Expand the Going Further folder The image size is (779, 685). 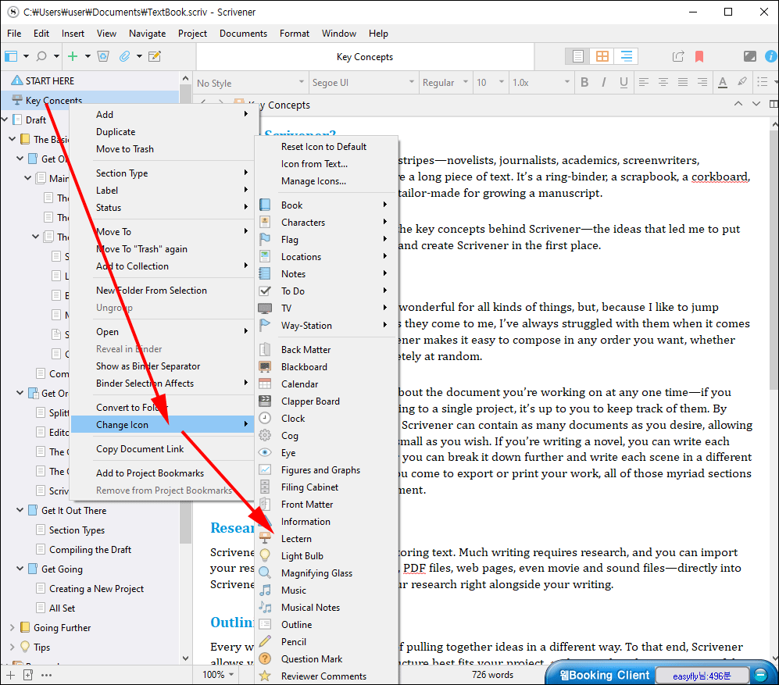12,627
